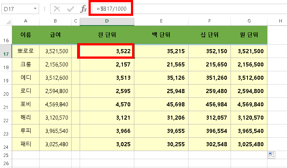Image resolution: width=287 pixels, height=168 pixels.
Task: Select cell with value 4,570
Action: [x=107, y=104]
